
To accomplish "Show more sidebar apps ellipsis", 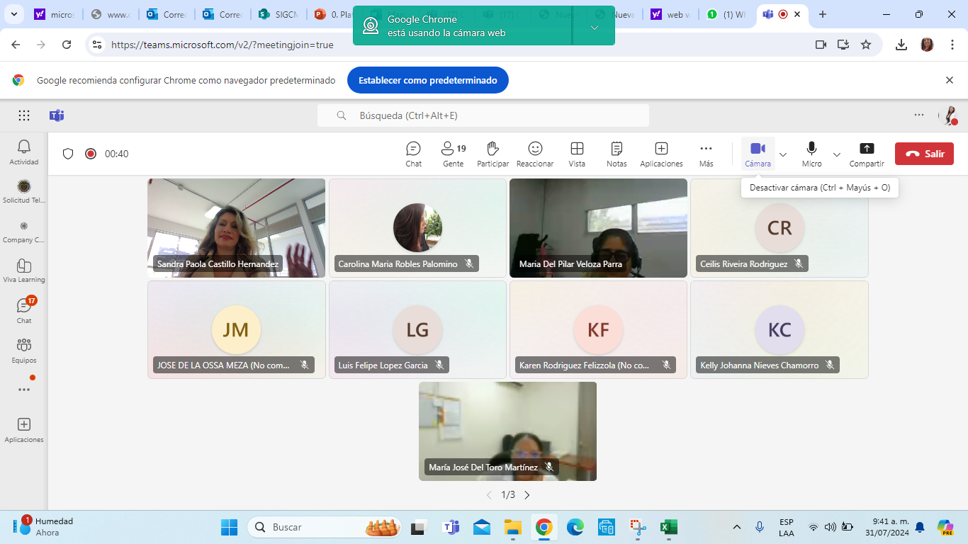I will point(24,390).
